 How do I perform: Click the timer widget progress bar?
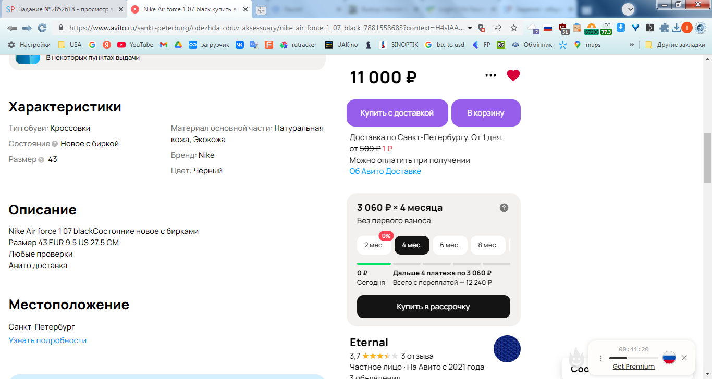pyautogui.click(x=633, y=358)
